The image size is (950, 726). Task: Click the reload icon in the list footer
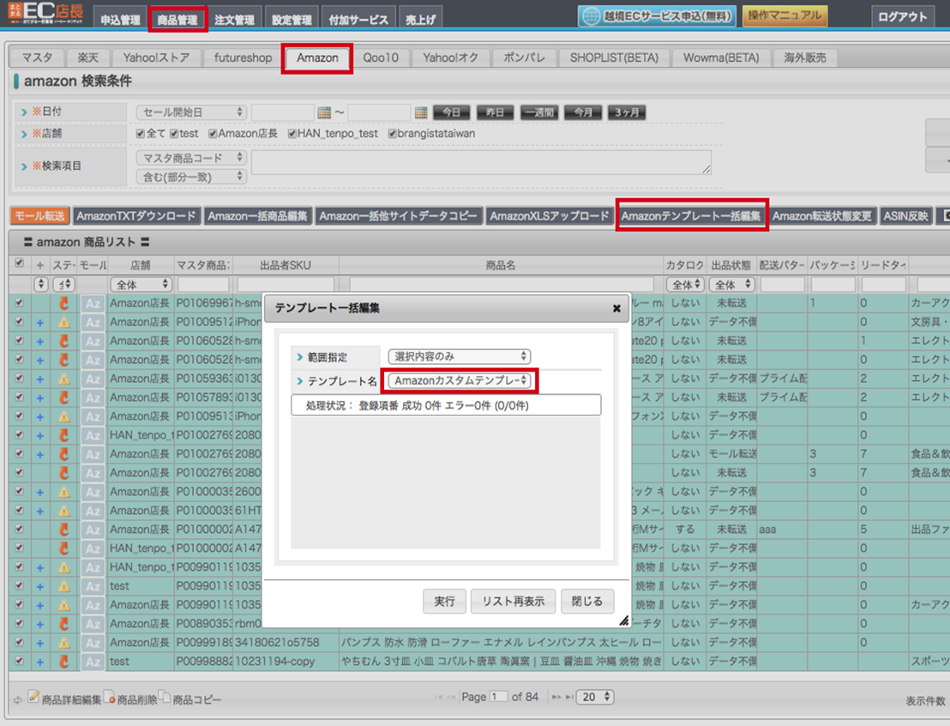[x=17, y=699]
